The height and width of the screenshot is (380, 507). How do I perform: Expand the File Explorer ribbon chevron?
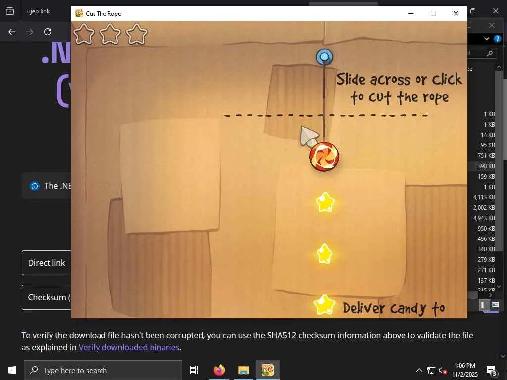point(487,39)
